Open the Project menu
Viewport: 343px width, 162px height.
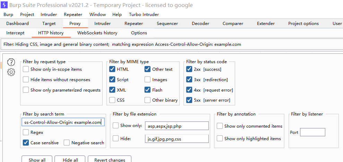click(x=27, y=15)
